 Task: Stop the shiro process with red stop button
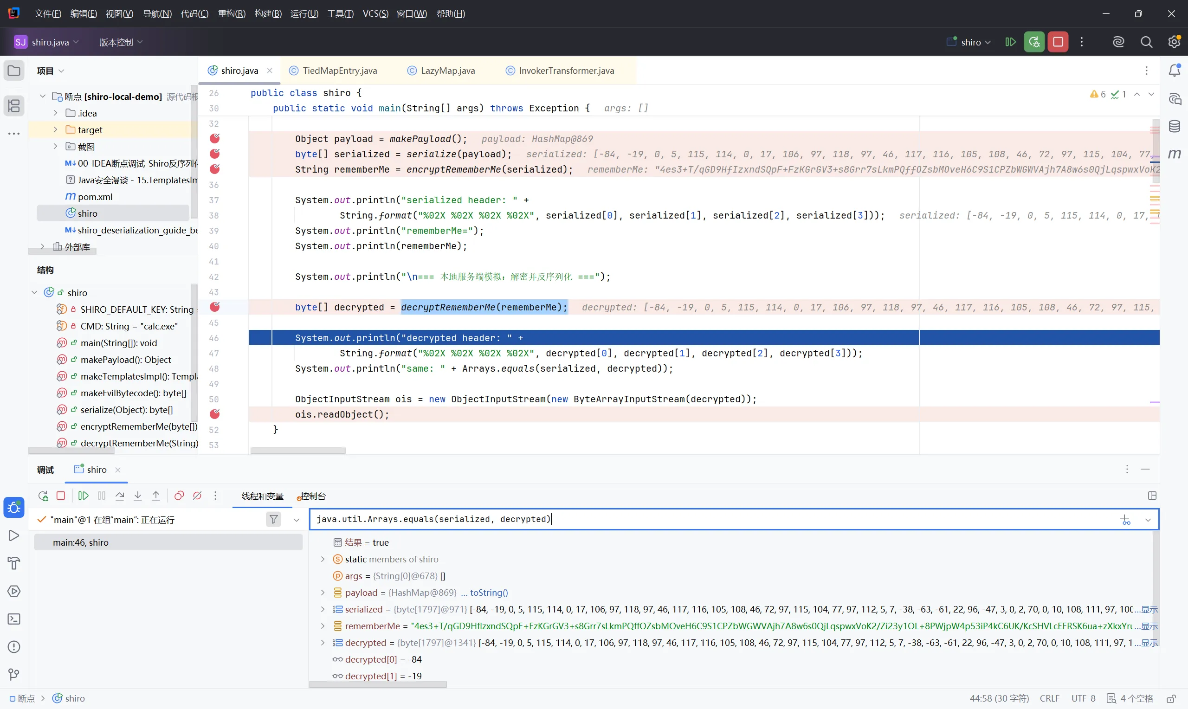tap(1058, 42)
